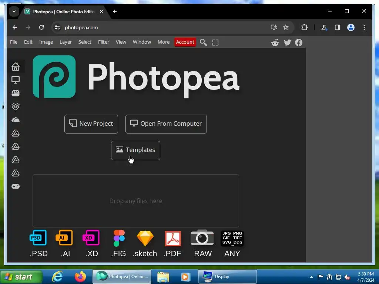379x284 pixels.
Task: Click the Drop any files here area
Action: [136, 201]
